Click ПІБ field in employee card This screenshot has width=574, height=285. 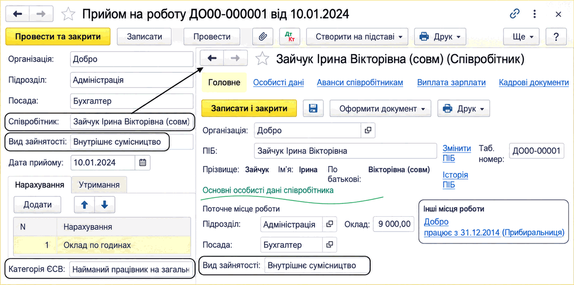[x=345, y=151]
